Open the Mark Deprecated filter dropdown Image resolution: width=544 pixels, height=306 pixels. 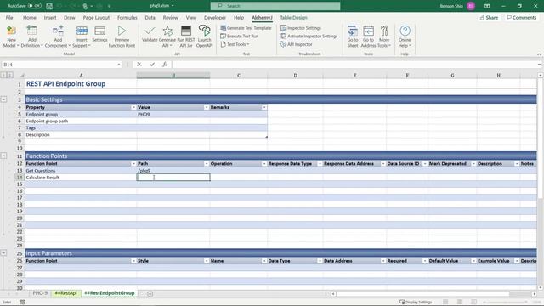473,163
